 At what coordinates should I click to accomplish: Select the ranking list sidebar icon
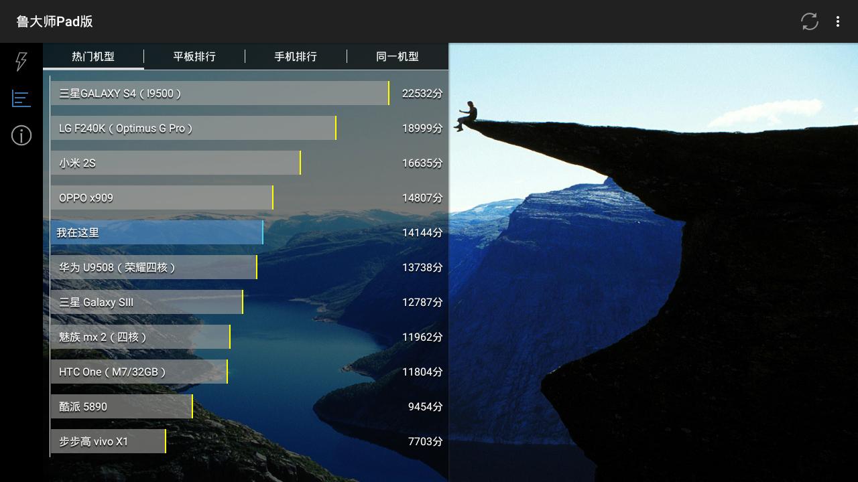tap(21, 99)
